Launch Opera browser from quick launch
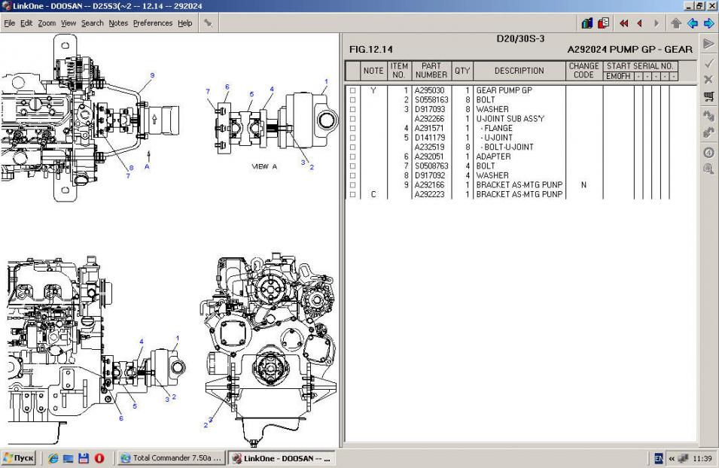Viewport: 719px width, 468px height. click(99, 458)
